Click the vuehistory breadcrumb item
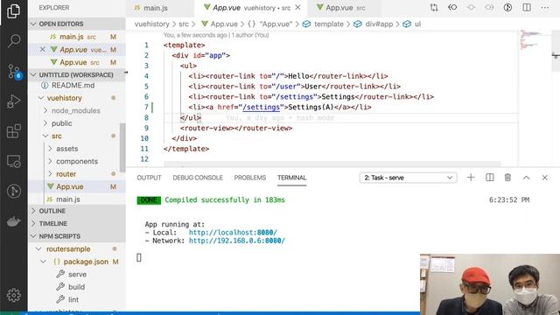Viewport: 560px width, 315px height. coord(151,24)
